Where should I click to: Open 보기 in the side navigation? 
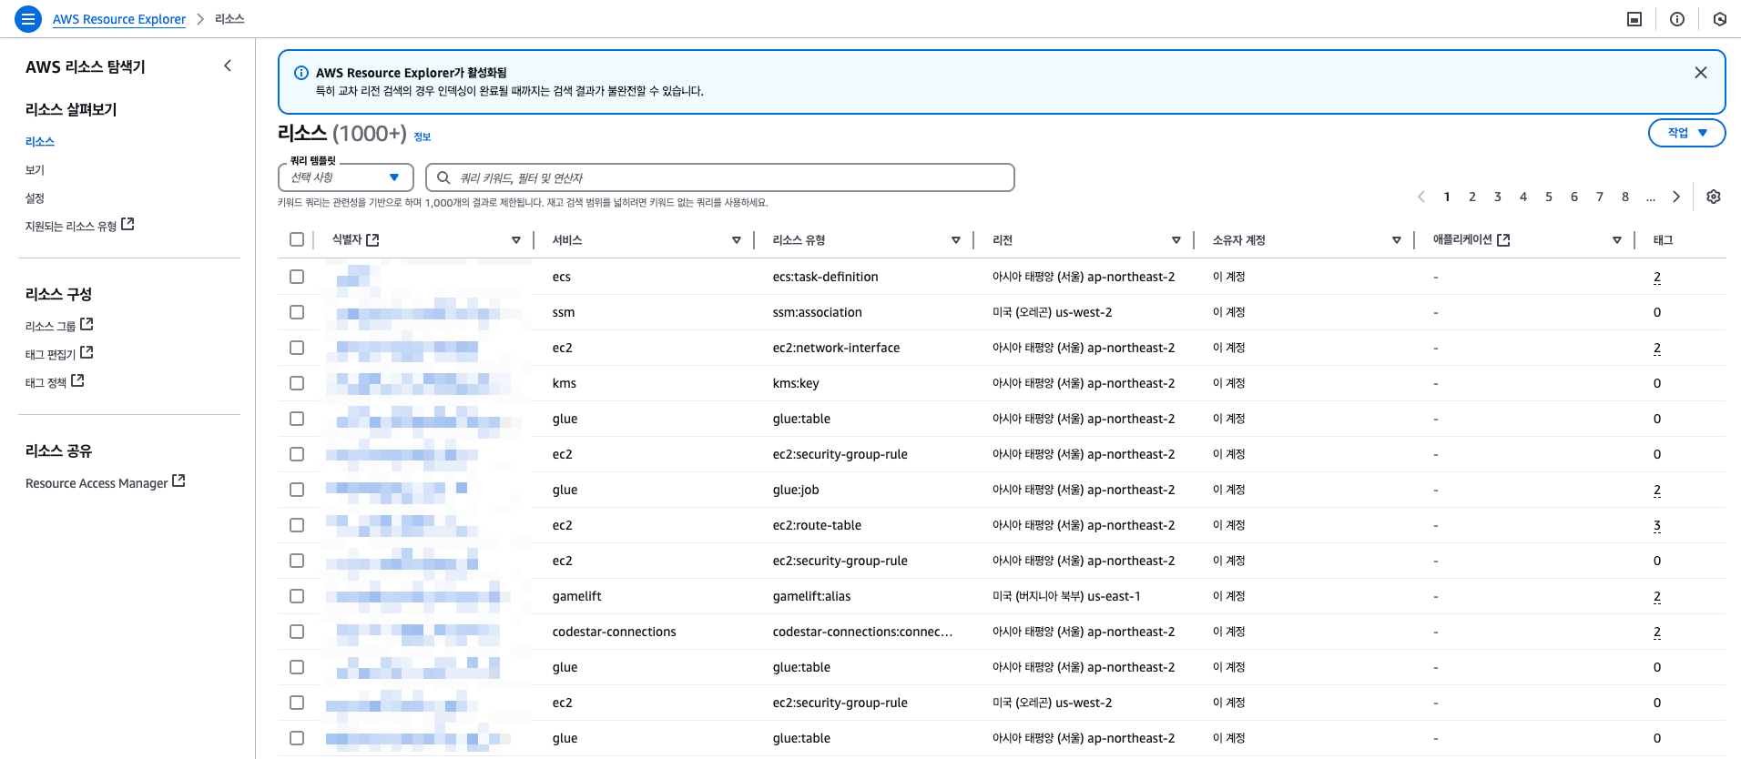coord(35,170)
